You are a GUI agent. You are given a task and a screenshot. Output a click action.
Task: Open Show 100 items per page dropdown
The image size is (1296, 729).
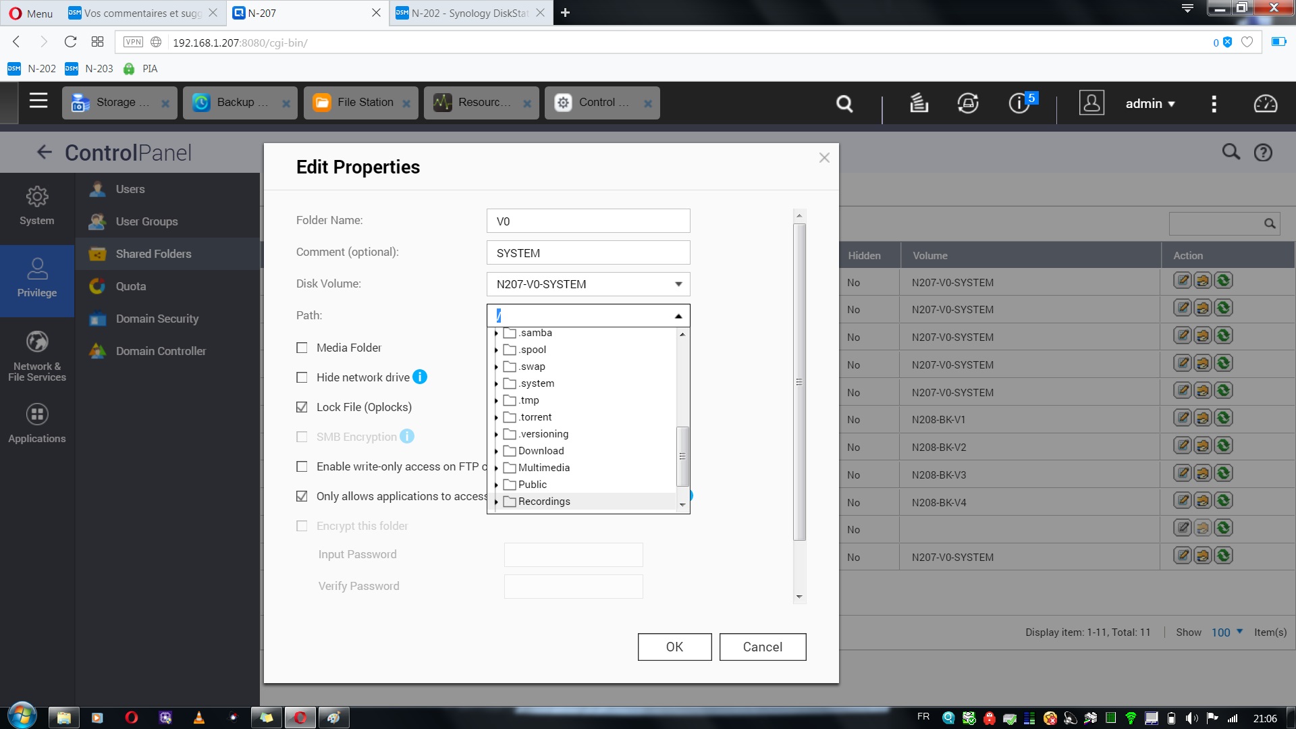(x=1227, y=632)
